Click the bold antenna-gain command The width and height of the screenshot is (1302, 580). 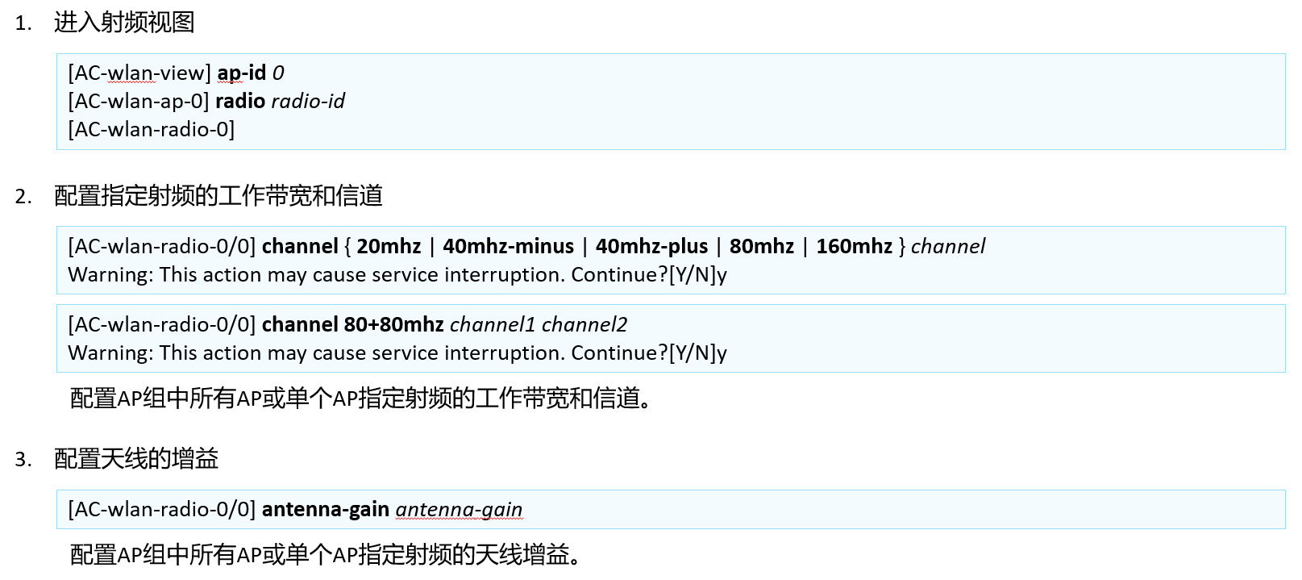pos(326,510)
